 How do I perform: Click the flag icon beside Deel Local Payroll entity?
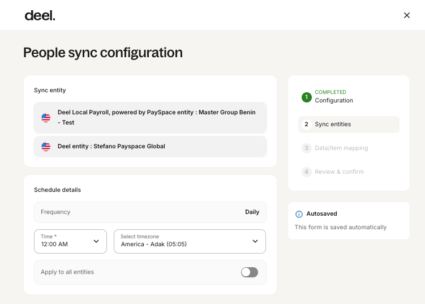(x=46, y=118)
